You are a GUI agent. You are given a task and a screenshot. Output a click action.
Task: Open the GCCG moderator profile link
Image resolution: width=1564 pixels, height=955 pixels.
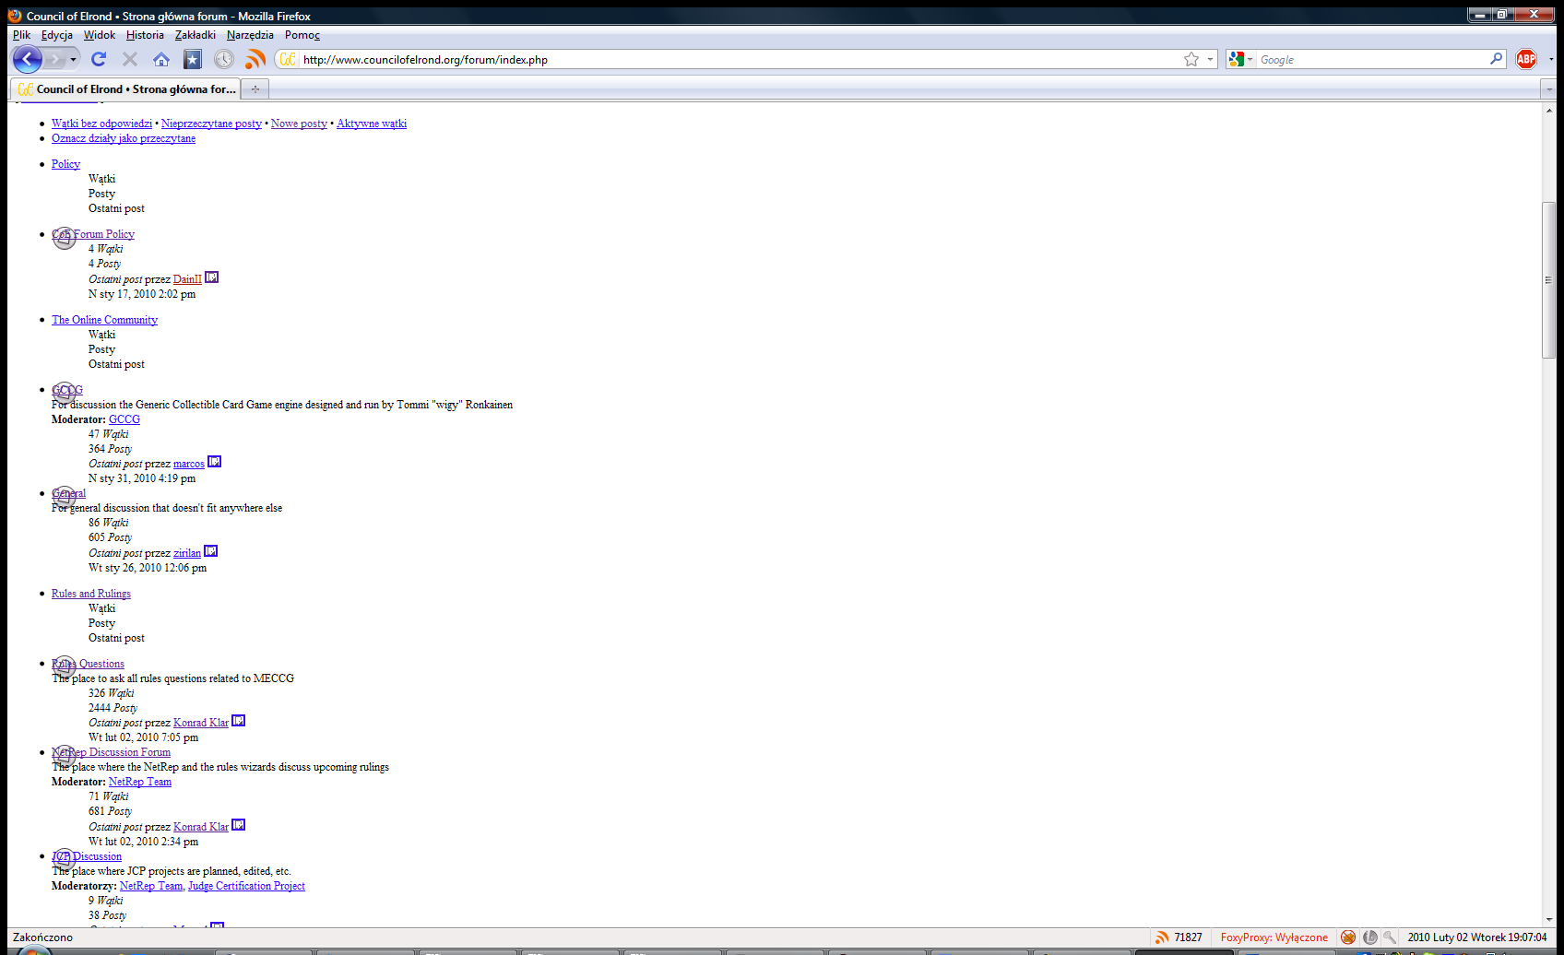click(124, 419)
